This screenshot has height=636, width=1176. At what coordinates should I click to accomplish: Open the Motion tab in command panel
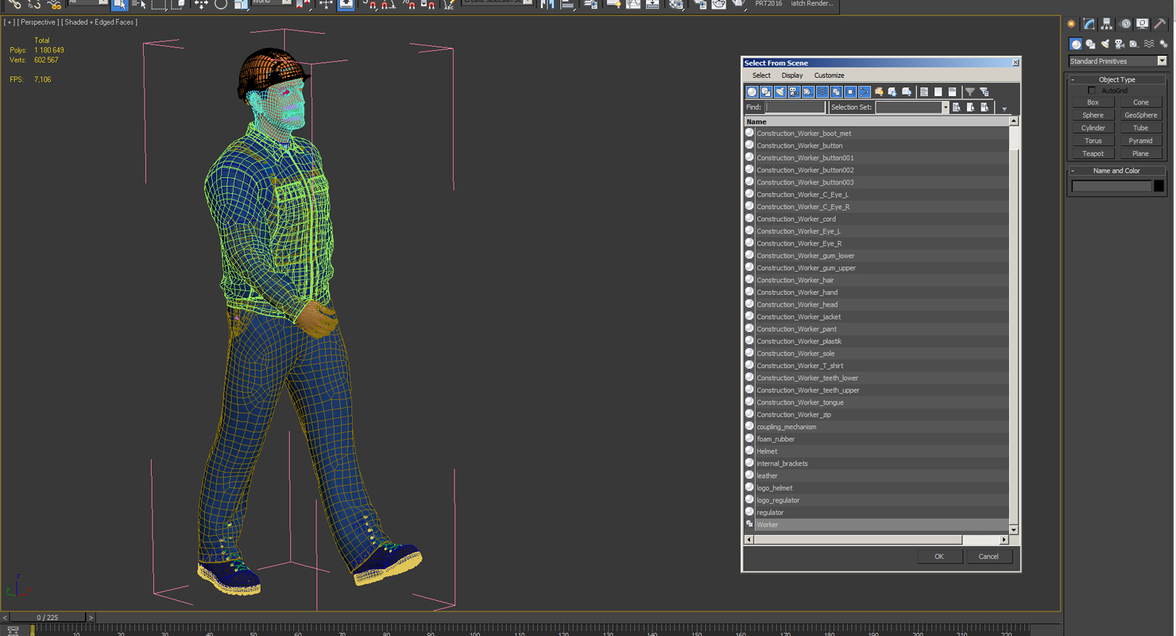[1125, 24]
